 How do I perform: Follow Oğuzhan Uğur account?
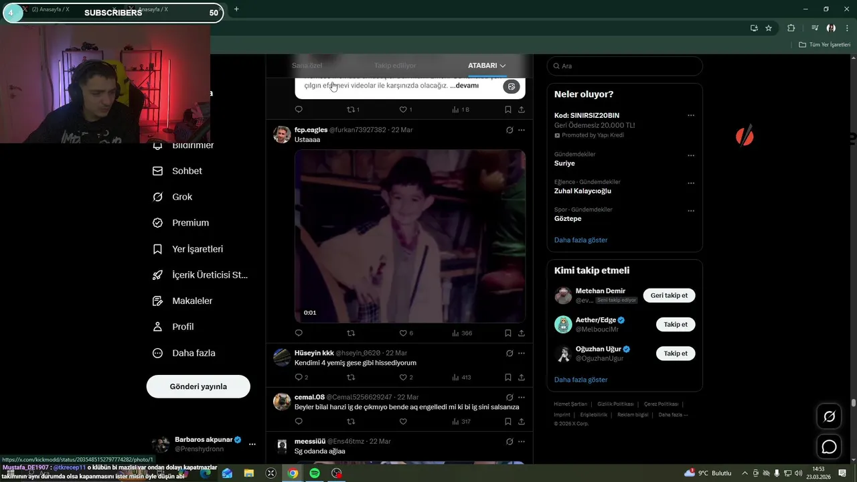[x=676, y=353]
